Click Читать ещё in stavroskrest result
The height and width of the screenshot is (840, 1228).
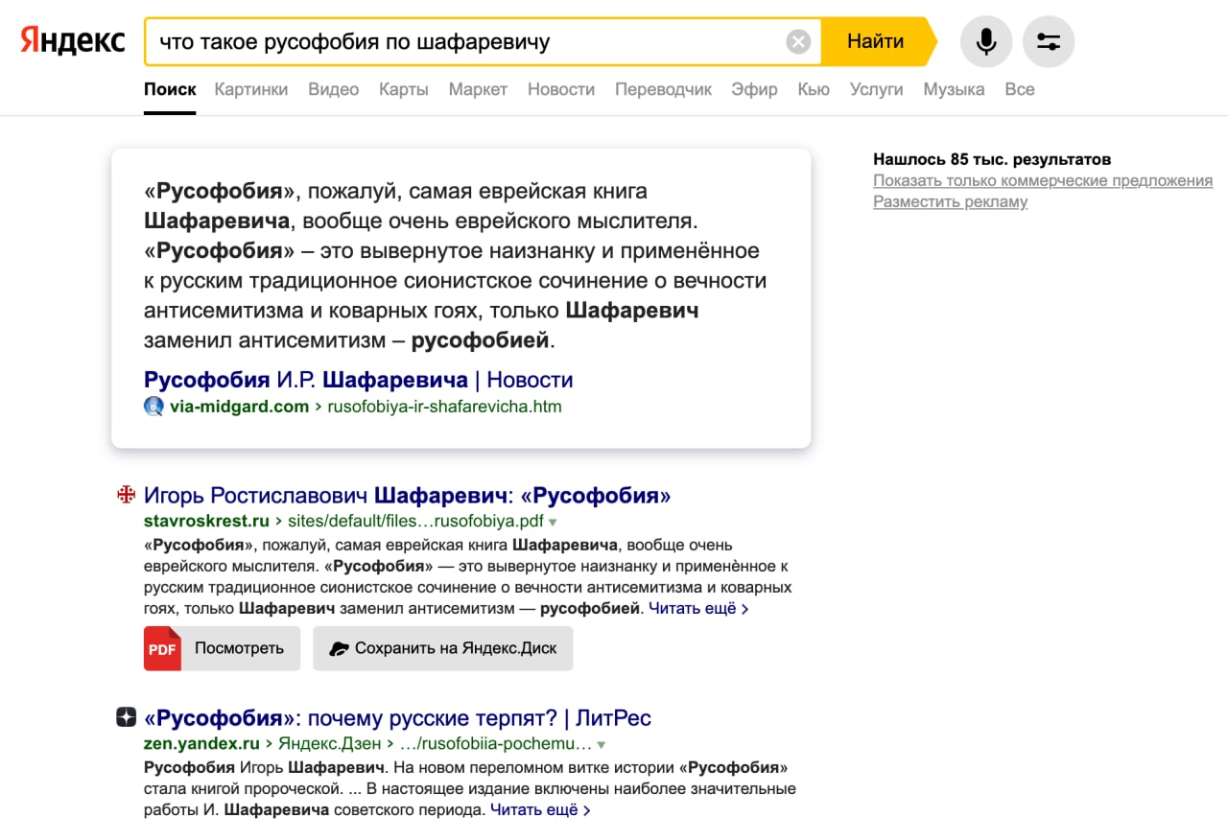point(698,608)
